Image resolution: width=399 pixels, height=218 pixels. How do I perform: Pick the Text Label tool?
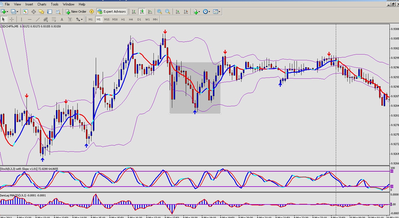[x=70, y=20]
